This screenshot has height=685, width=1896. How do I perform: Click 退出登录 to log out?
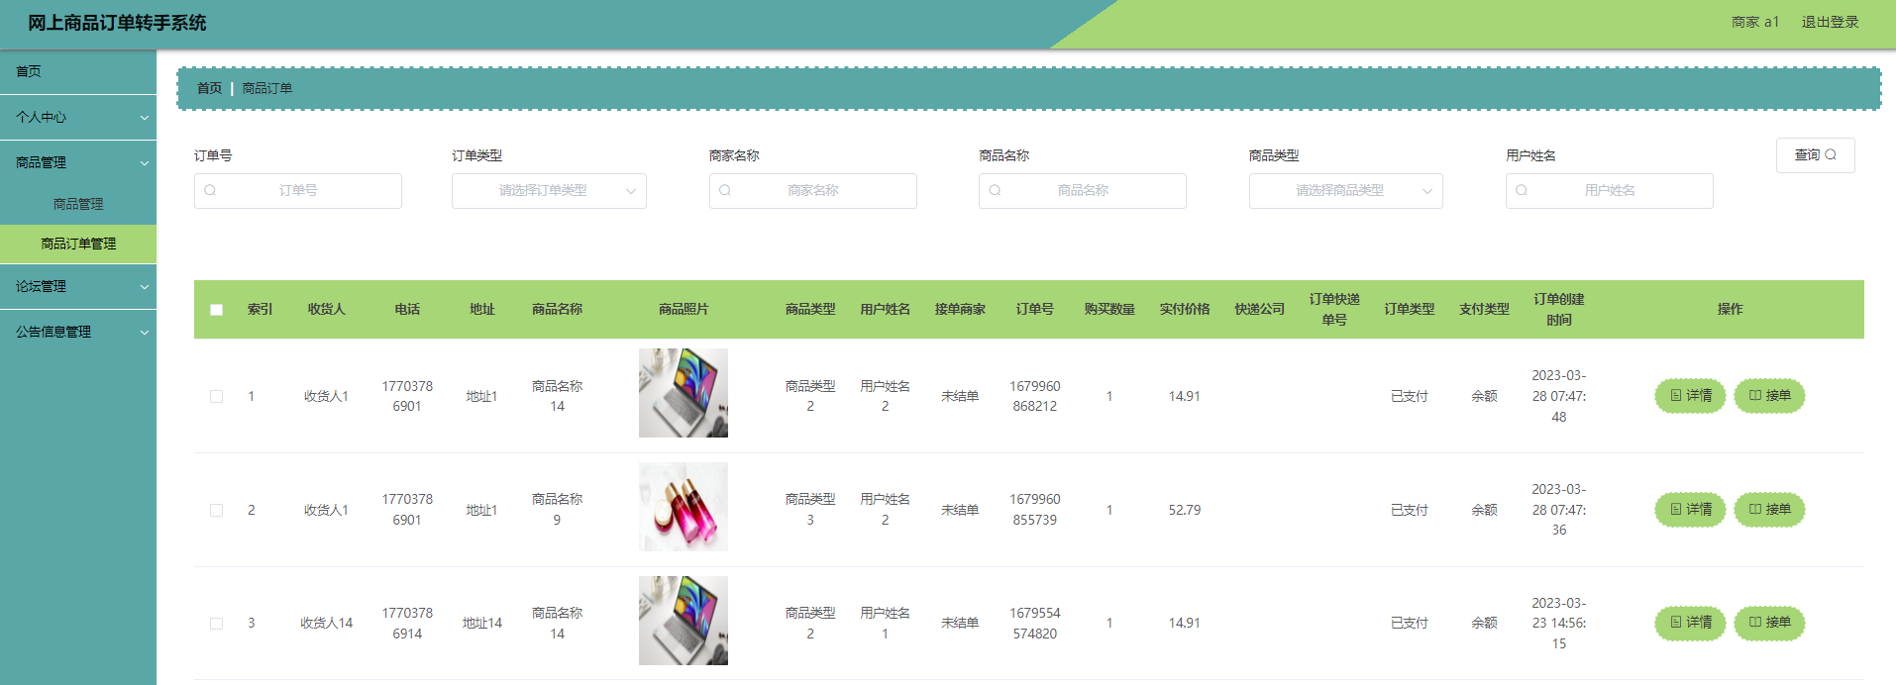(1830, 22)
